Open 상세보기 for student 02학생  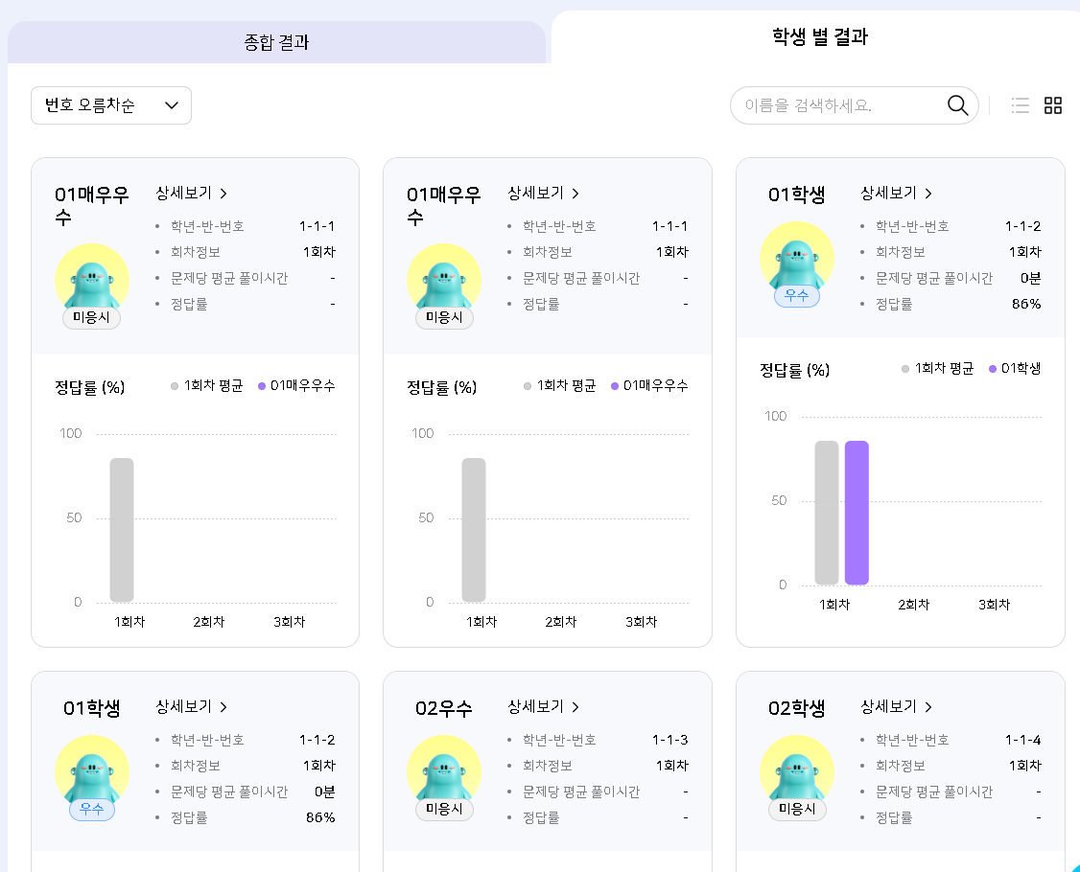[x=888, y=707]
